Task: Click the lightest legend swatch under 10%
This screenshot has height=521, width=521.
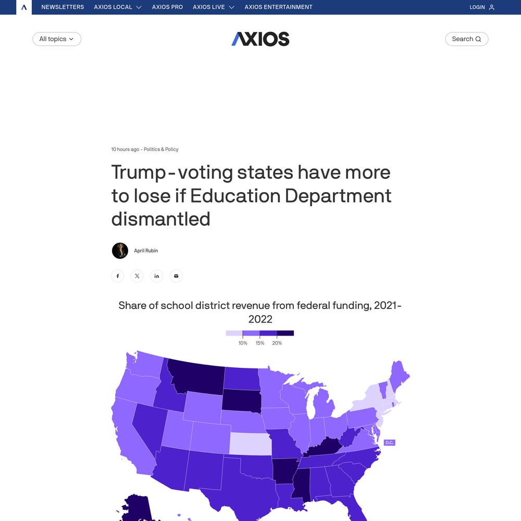Action: coord(234,333)
